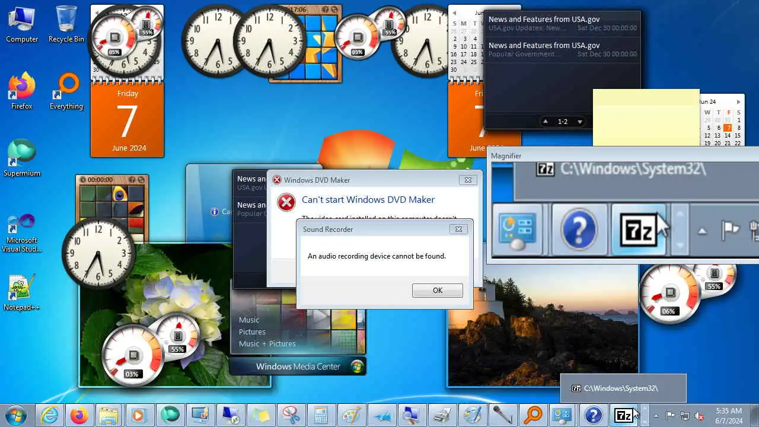The width and height of the screenshot is (759, 427).
Task: Close the Windows DVD Maker error window
Action: (468, 180)
